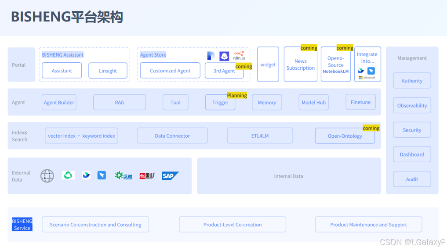Select the blue DingTalk icon in External Data

[102, 175]
